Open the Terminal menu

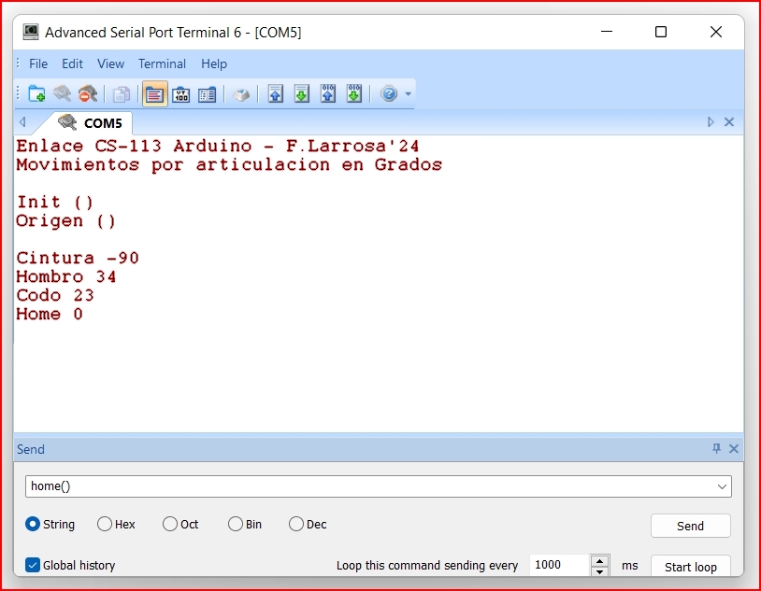click(162, 64)
